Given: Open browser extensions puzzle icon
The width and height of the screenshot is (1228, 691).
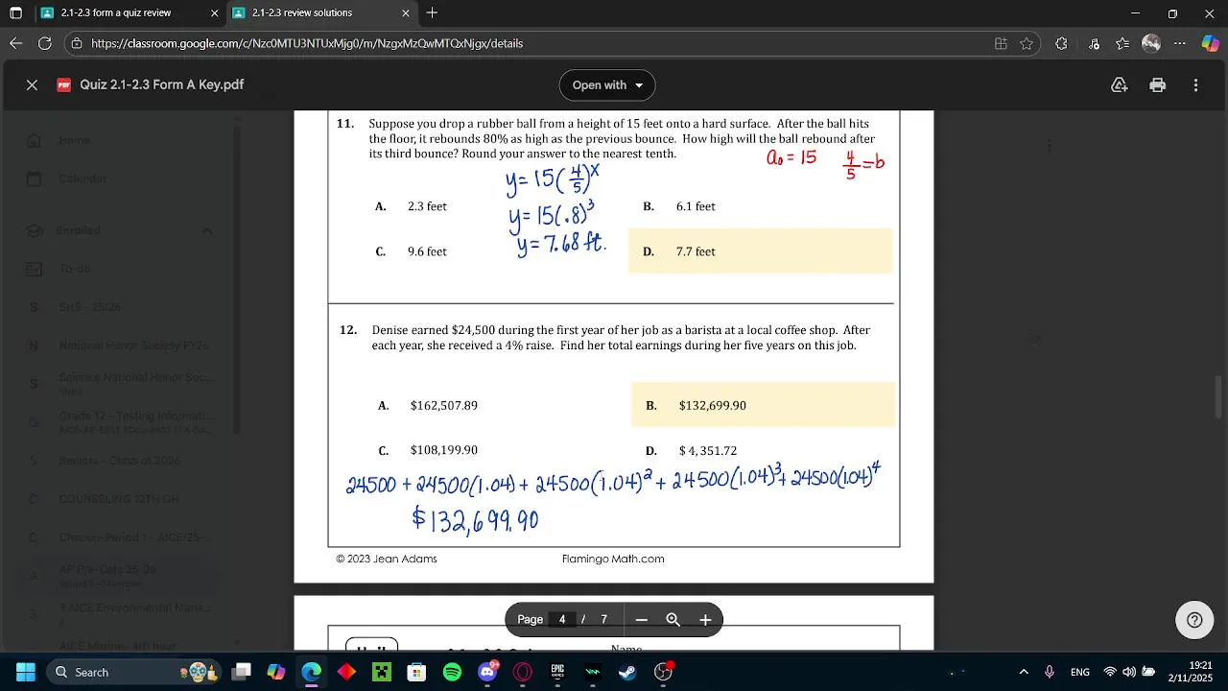Looking at the screenshot, I should point(1061,43).
